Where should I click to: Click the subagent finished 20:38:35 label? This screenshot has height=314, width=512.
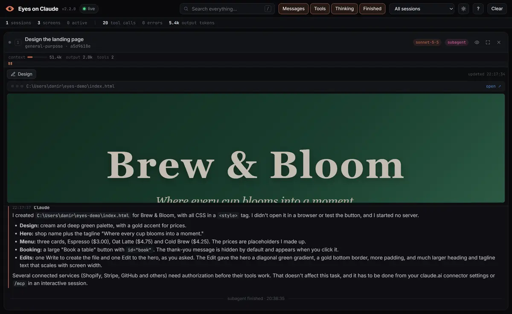pos(256,299)
